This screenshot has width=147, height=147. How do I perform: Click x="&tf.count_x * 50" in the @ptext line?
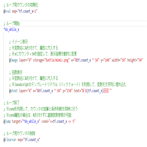click(x=47, y=91)
